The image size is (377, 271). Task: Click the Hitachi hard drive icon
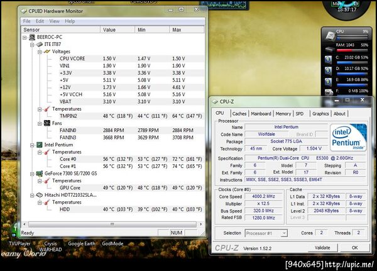[40, 195]
